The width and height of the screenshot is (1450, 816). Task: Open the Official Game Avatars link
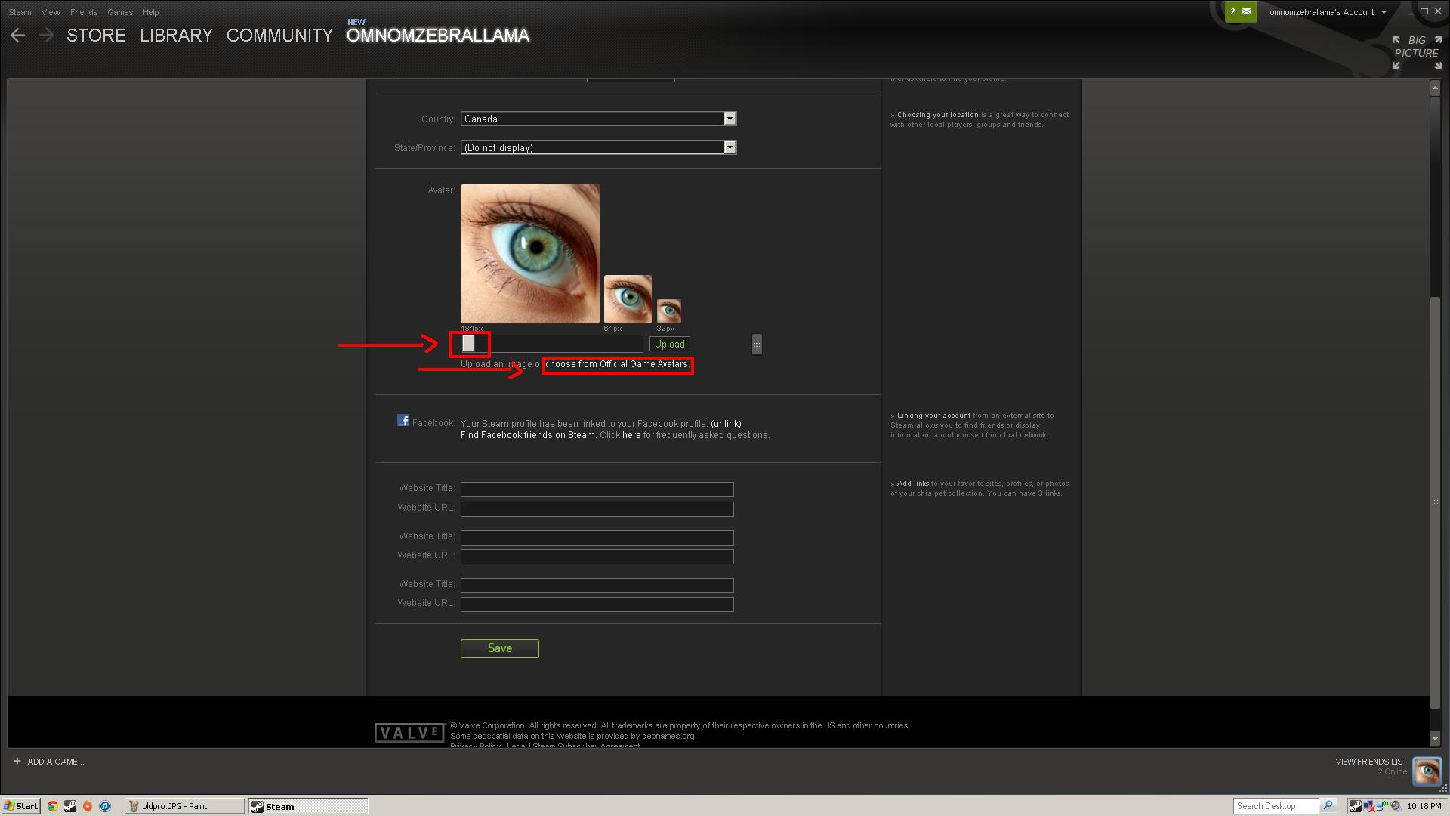click(617, 364)
